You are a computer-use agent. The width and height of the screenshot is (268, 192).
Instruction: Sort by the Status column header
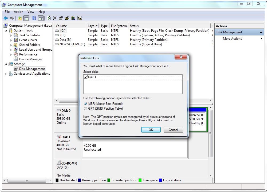point(170,26)
